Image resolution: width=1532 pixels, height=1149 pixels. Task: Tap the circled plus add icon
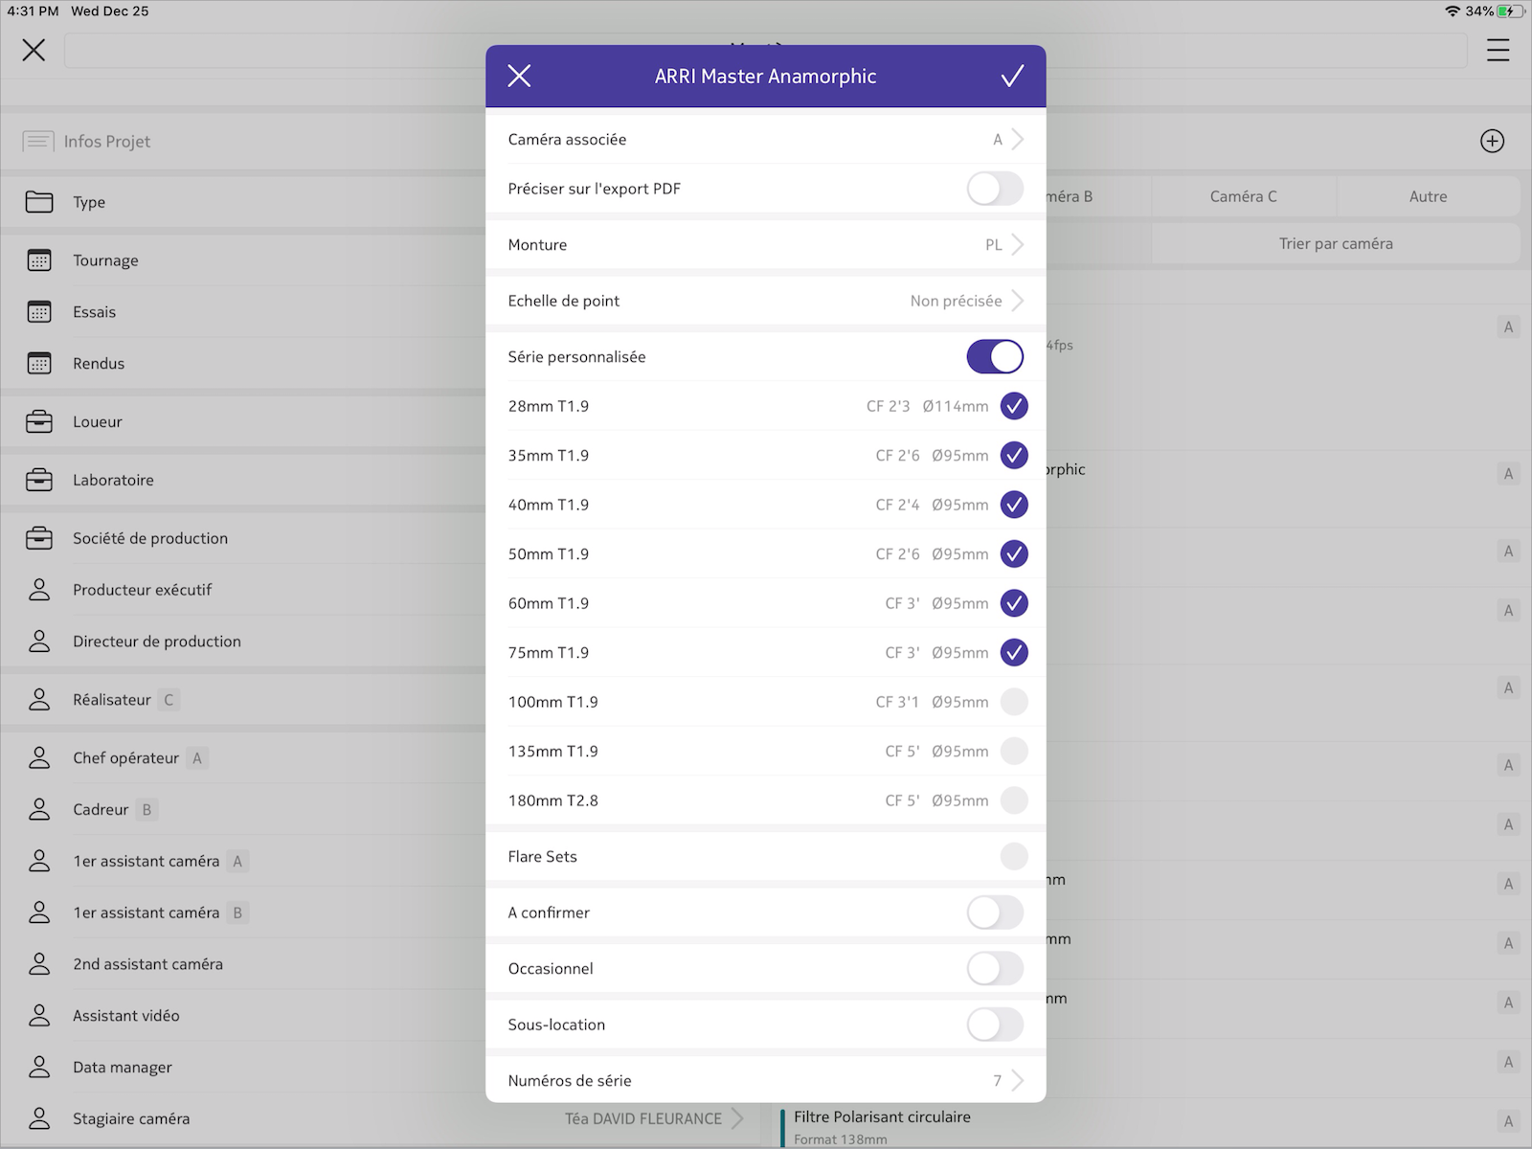click(x=1492, y=142)
